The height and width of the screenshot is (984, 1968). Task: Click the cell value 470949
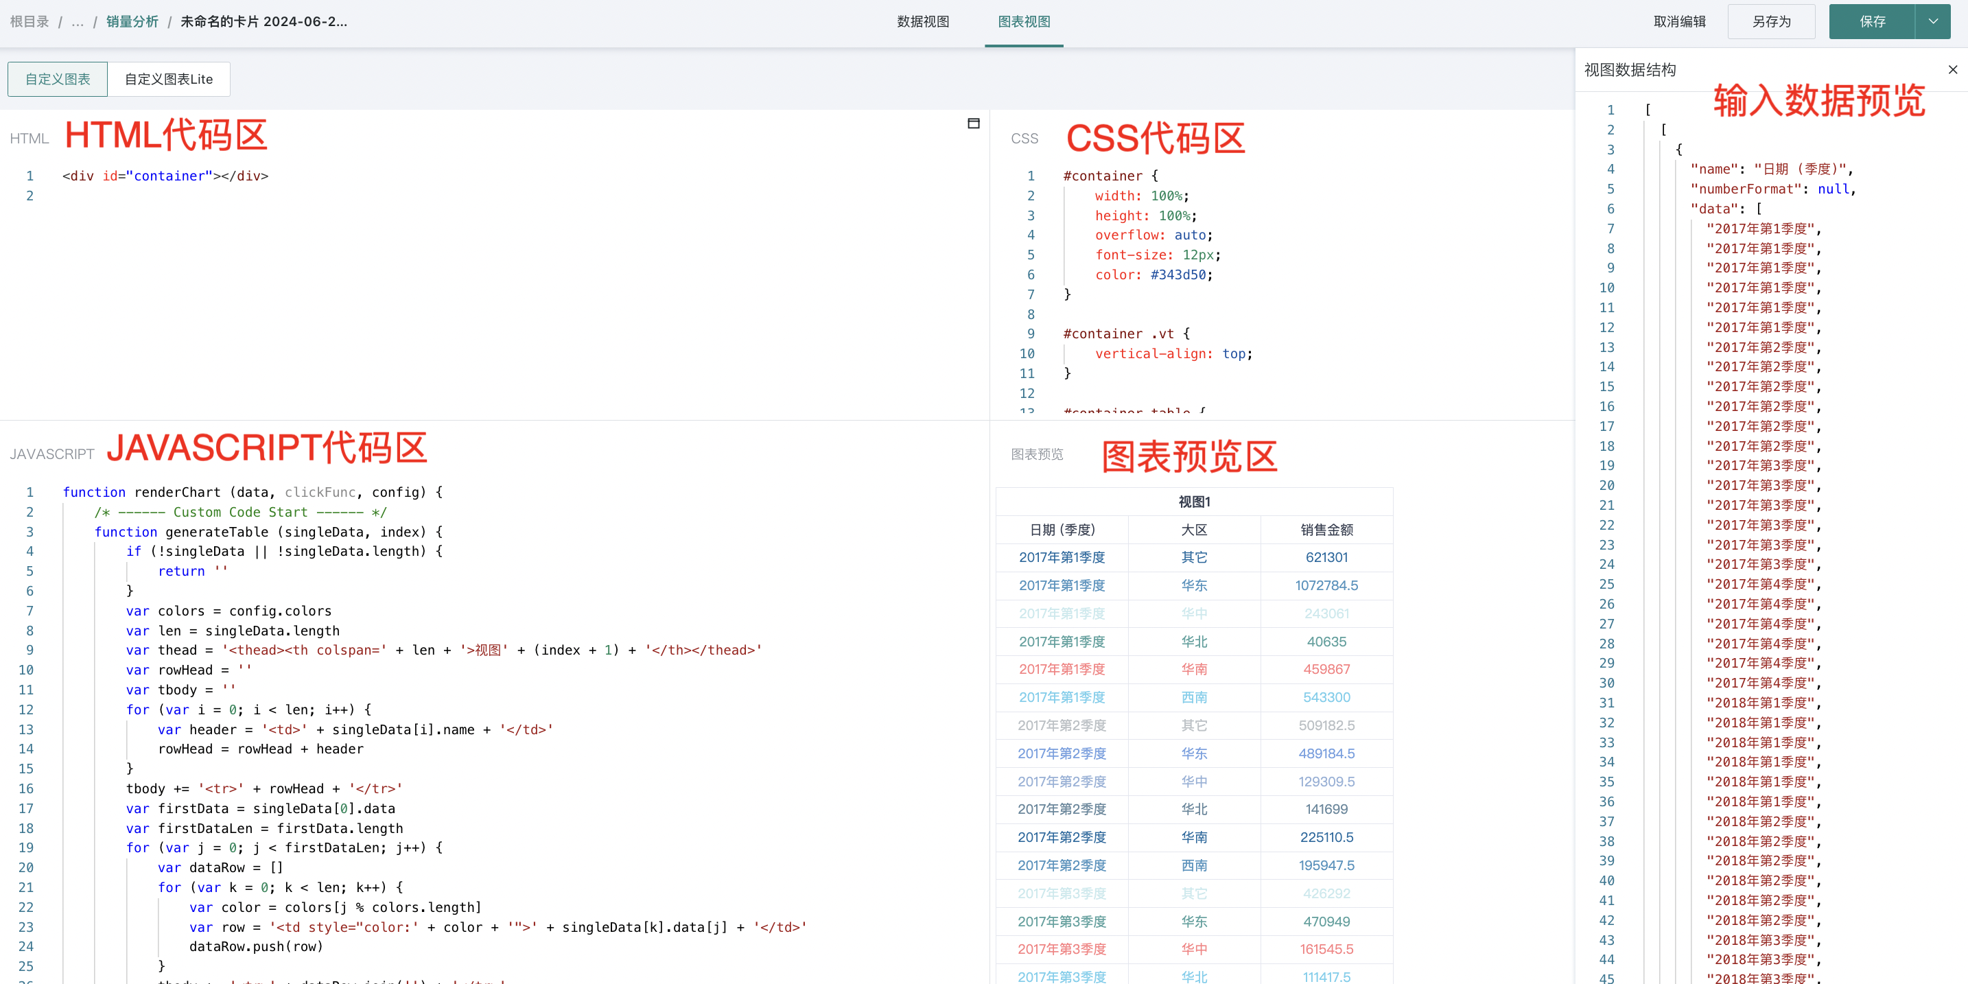(1326, 922)
